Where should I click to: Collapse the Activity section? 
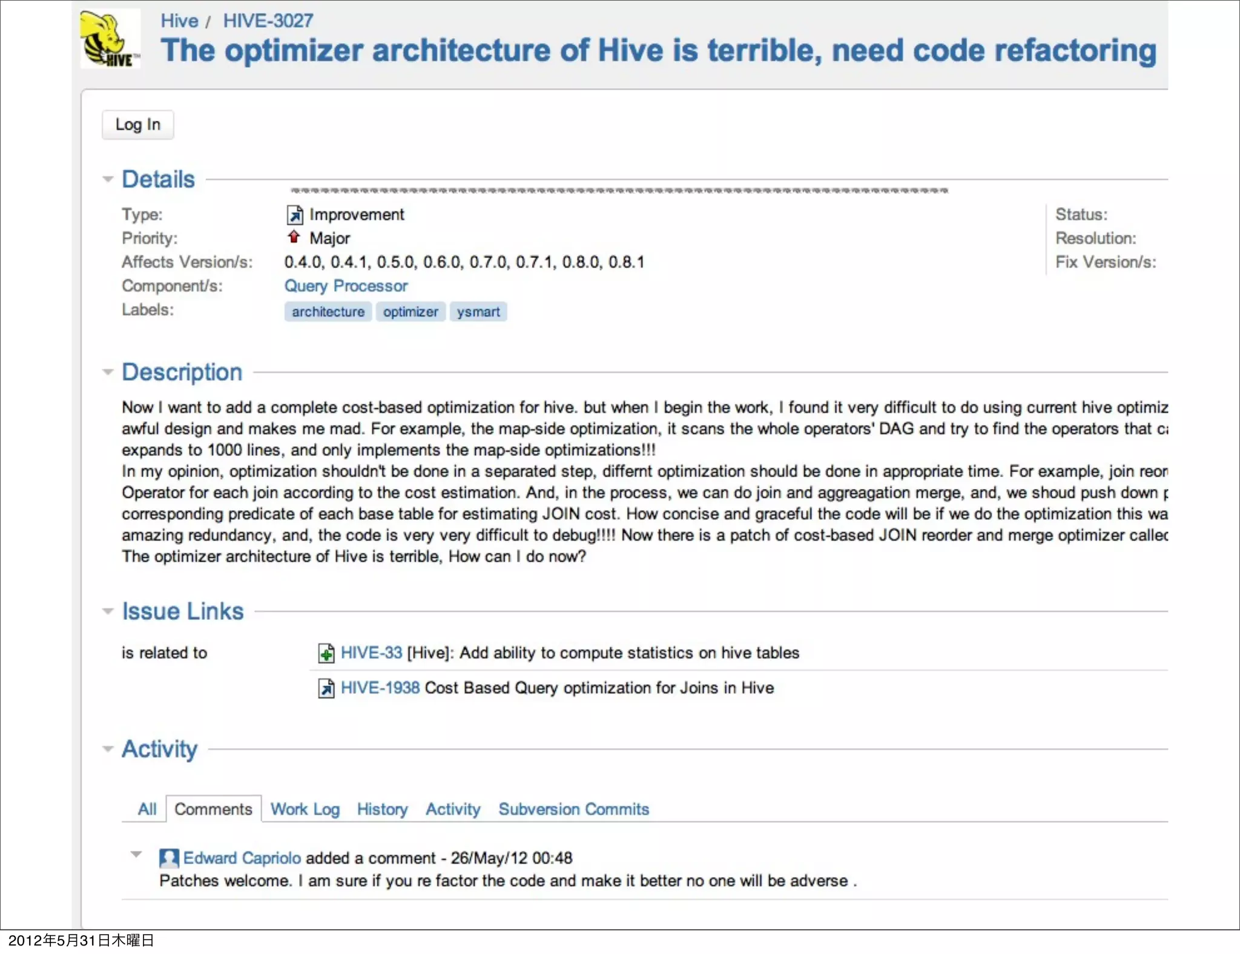(x=108, y=749)
